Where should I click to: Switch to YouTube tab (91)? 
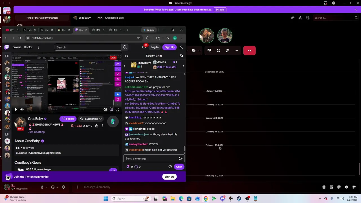tap(10, 30)
